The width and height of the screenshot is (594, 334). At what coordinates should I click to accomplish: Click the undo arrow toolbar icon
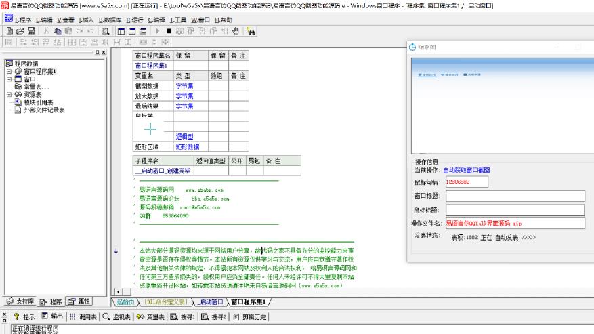[x=91, y=30]
